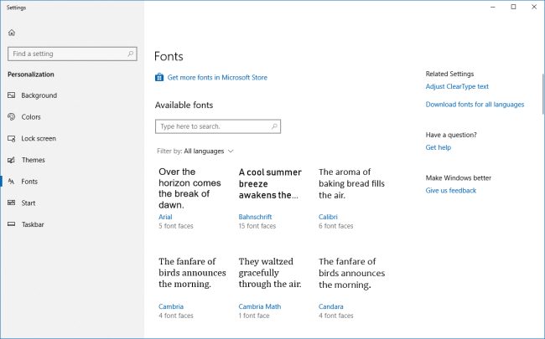Click magnifier icon in font search box

[x=273, y=126]
